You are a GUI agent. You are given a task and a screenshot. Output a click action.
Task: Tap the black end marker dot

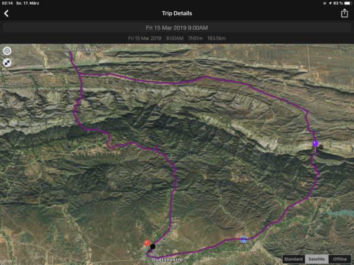pyautogui.click(x=153, y=247)
